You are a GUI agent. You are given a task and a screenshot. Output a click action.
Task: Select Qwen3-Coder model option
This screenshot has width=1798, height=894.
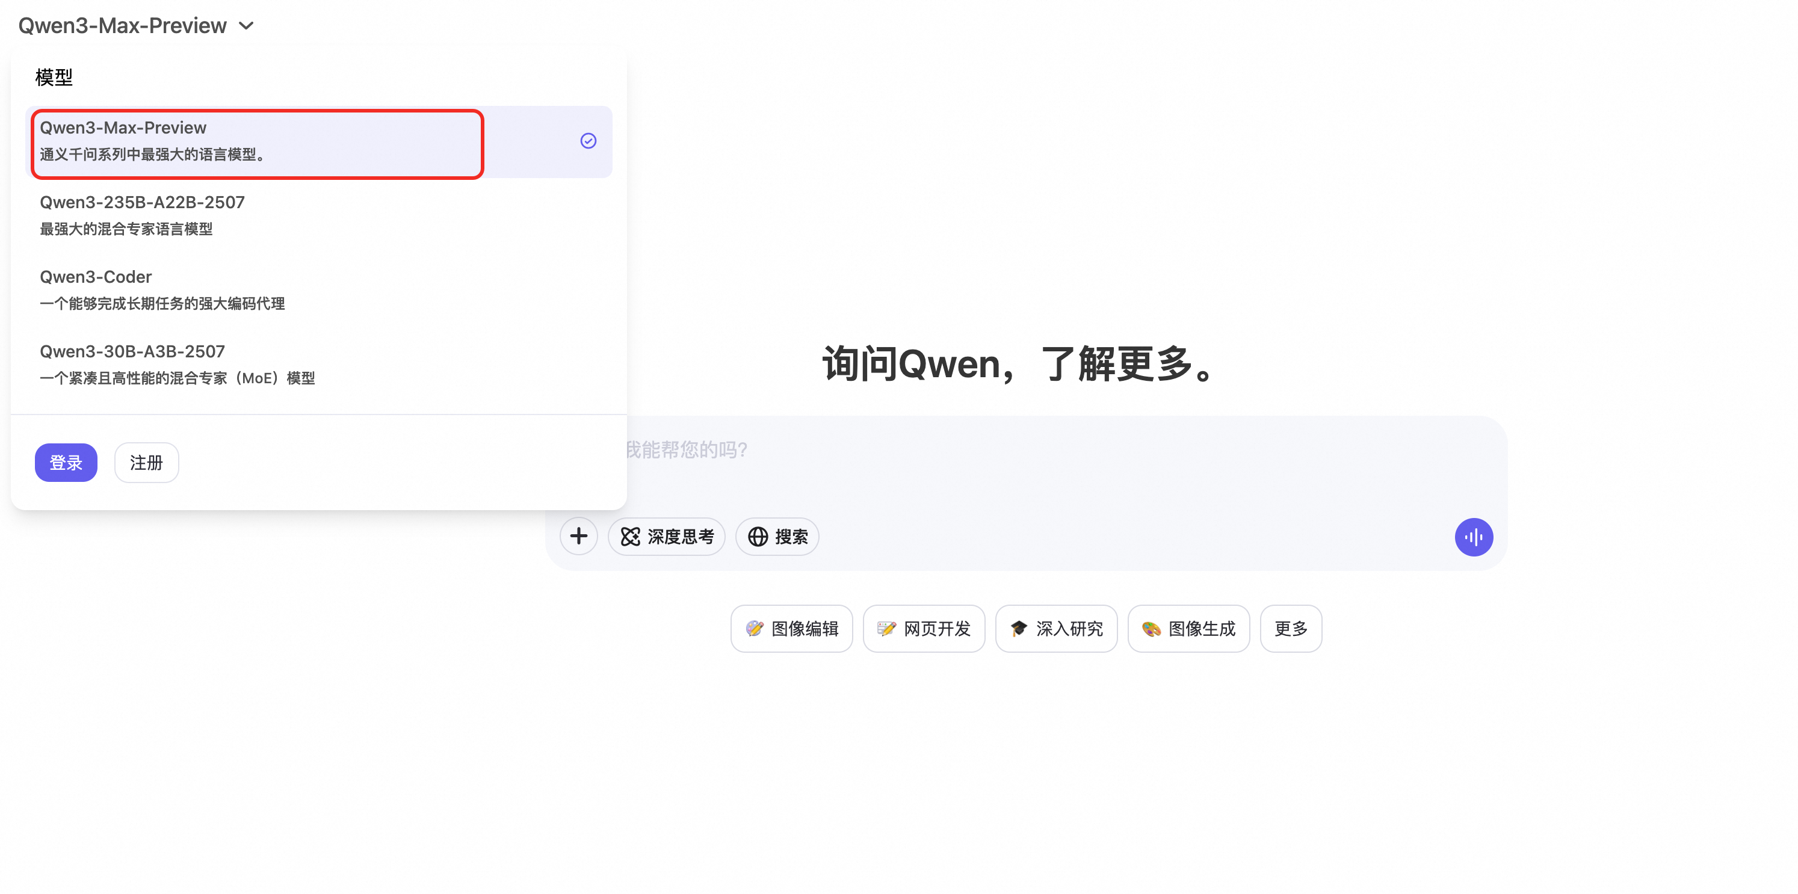click(319, 291)
